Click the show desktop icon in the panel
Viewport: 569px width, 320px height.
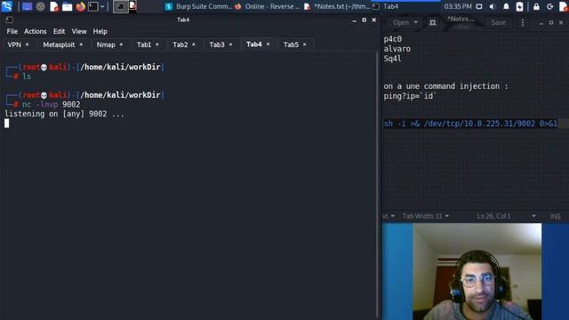tap(27, 6)
